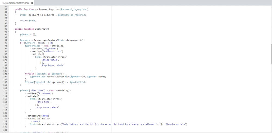Click "$format['firstname']" on line 112
The height and width of the screenshot is (133, 272).
33,91
